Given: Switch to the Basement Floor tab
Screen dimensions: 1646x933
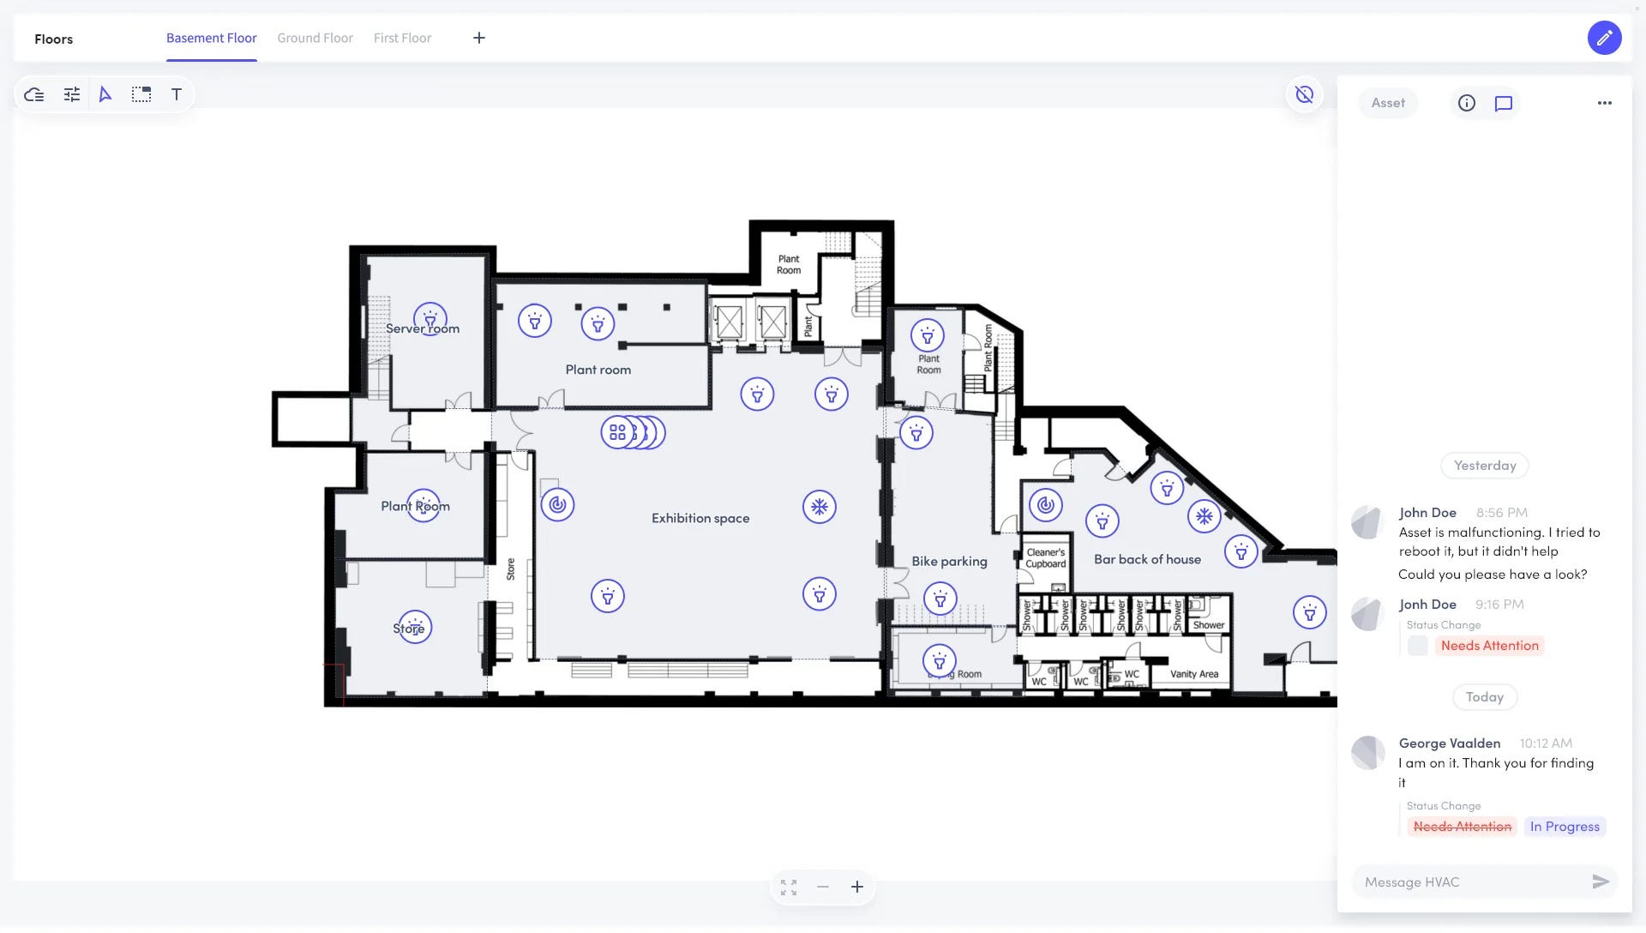Looking at the screenshot, I should 212,38.
